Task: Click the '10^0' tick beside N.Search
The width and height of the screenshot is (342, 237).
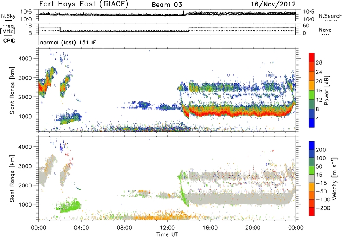Action: click(x=309, y=19)
